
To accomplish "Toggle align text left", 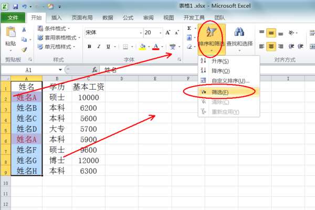I will click(x=261, y=47).
